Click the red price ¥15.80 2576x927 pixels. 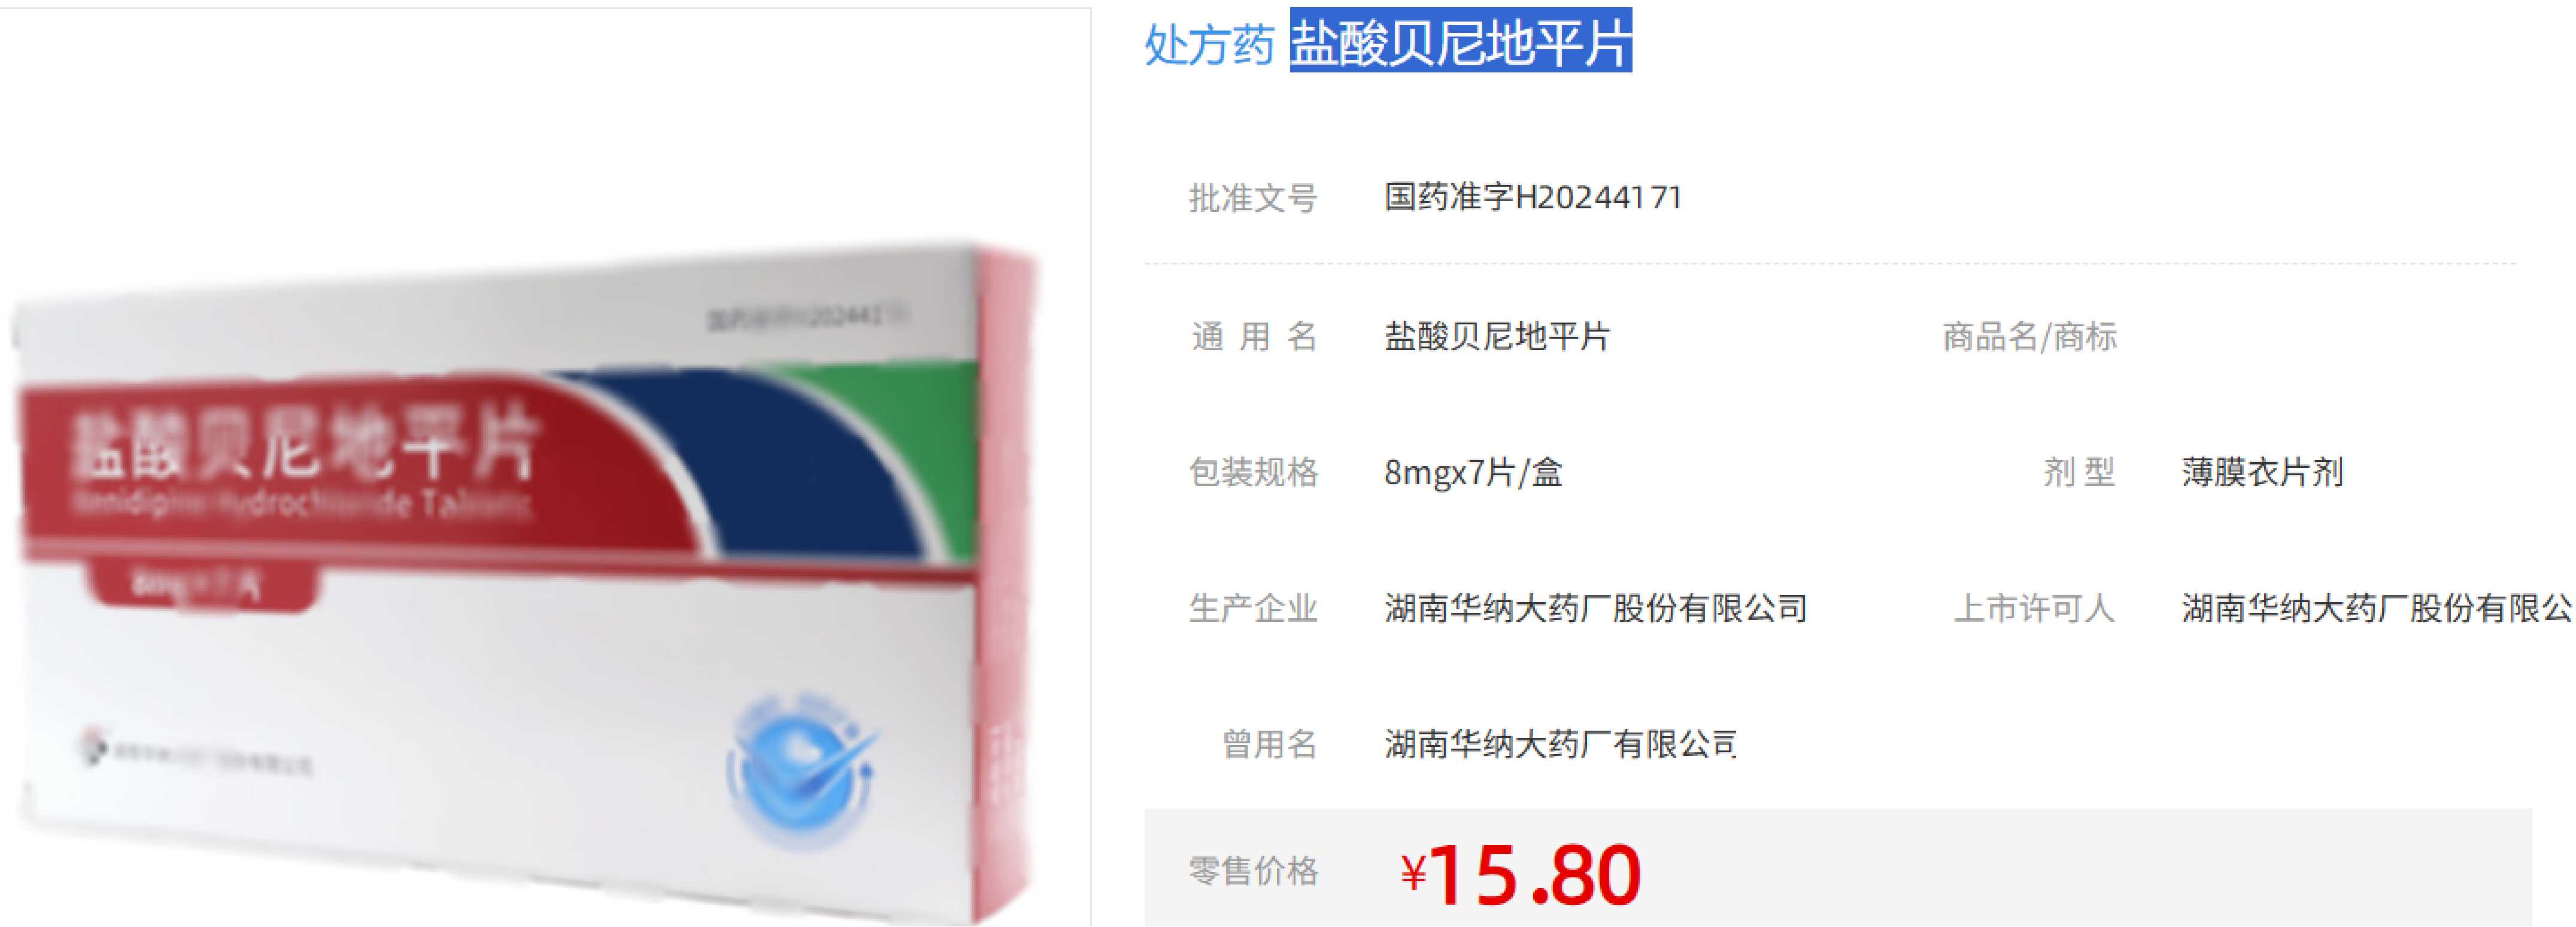1520,874
